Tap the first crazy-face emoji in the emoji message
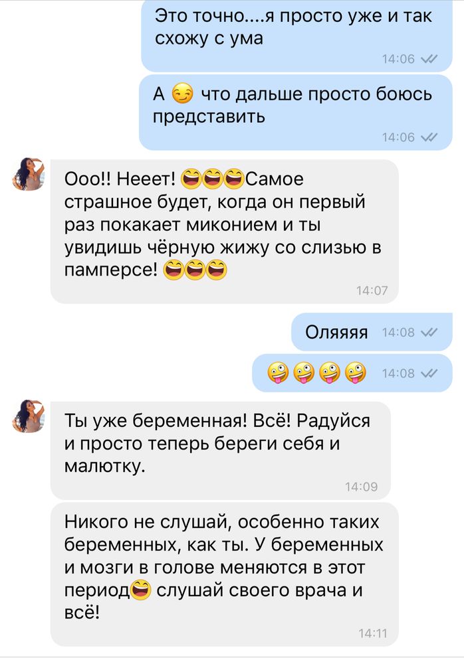 pyautogui.click(x=278, y=373)
